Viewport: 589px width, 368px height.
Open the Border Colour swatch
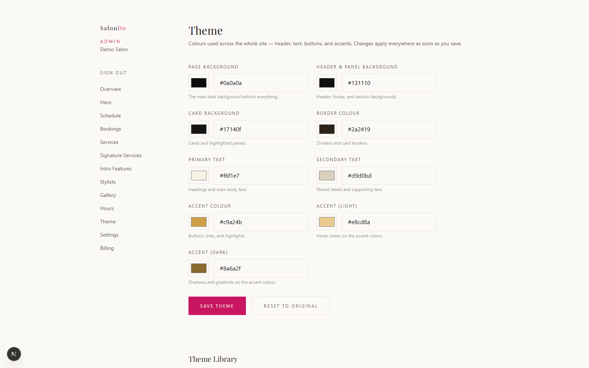[x=327, y=129]
